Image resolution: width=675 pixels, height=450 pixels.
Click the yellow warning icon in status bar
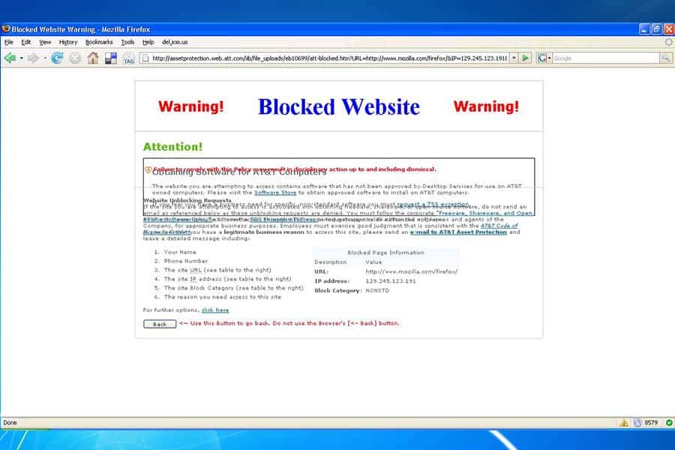tap(624, 423)
